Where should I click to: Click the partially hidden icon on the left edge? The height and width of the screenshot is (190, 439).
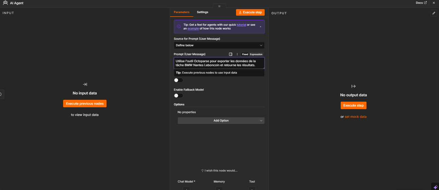[x=1, y=94]
